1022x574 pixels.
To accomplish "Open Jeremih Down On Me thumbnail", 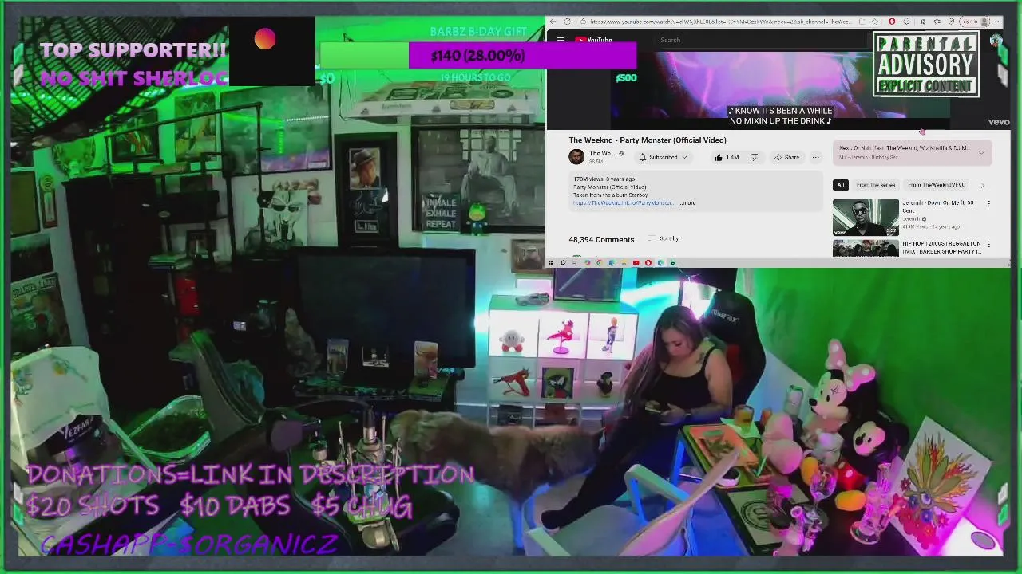I will 866,217.
